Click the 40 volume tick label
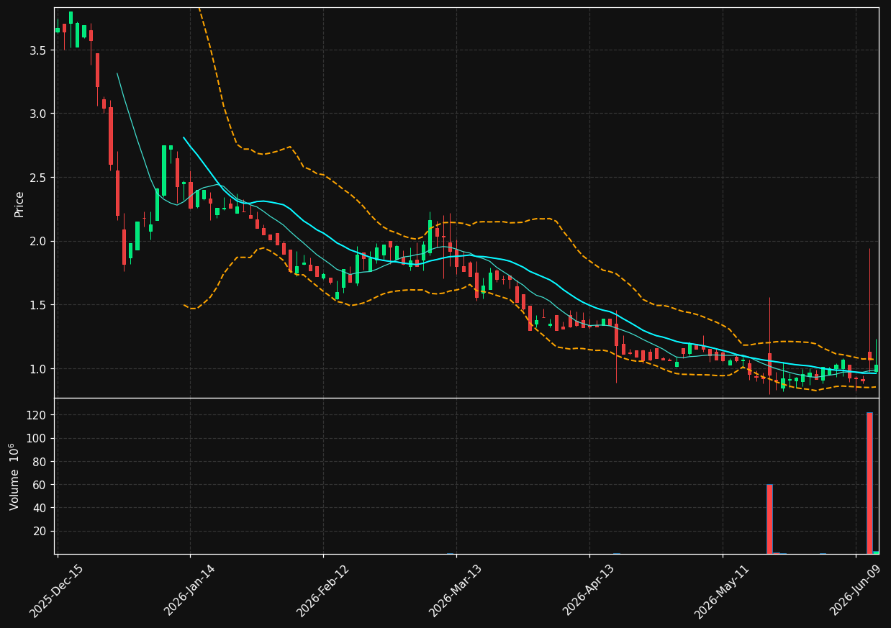This screenshot has height=628, width=891. click(40, 508)
